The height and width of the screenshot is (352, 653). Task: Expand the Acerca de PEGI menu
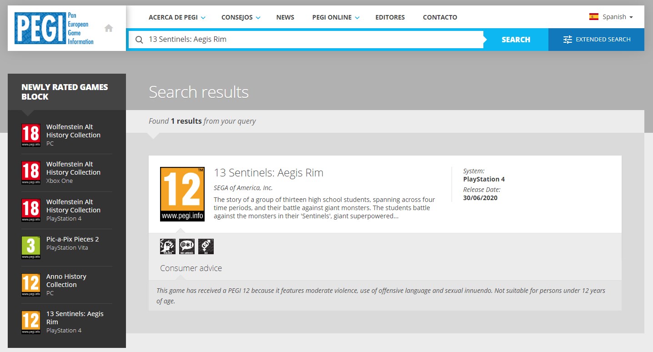(177, 17)
